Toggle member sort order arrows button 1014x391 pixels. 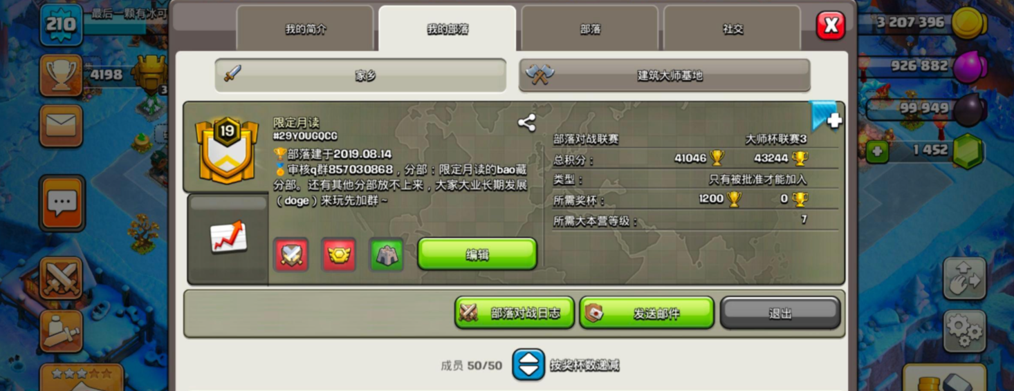528,365
